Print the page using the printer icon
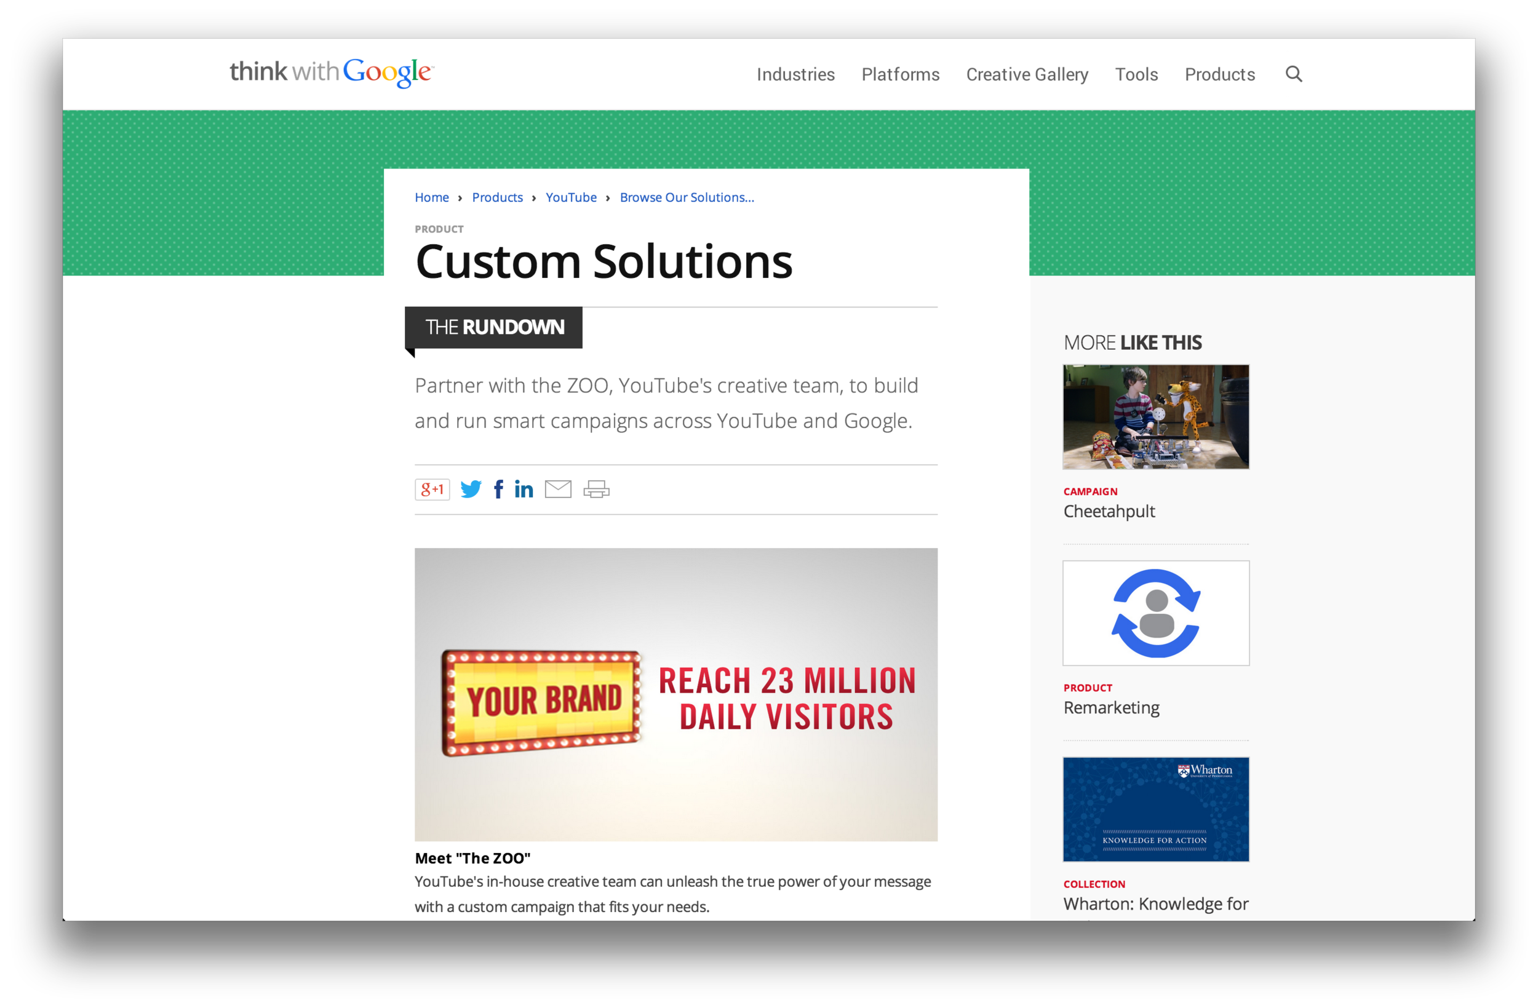 click(596, 489)
